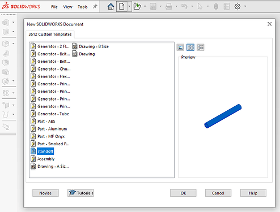
Task: Click the Drawing - B Size file icon
Action: click(75, 46)
